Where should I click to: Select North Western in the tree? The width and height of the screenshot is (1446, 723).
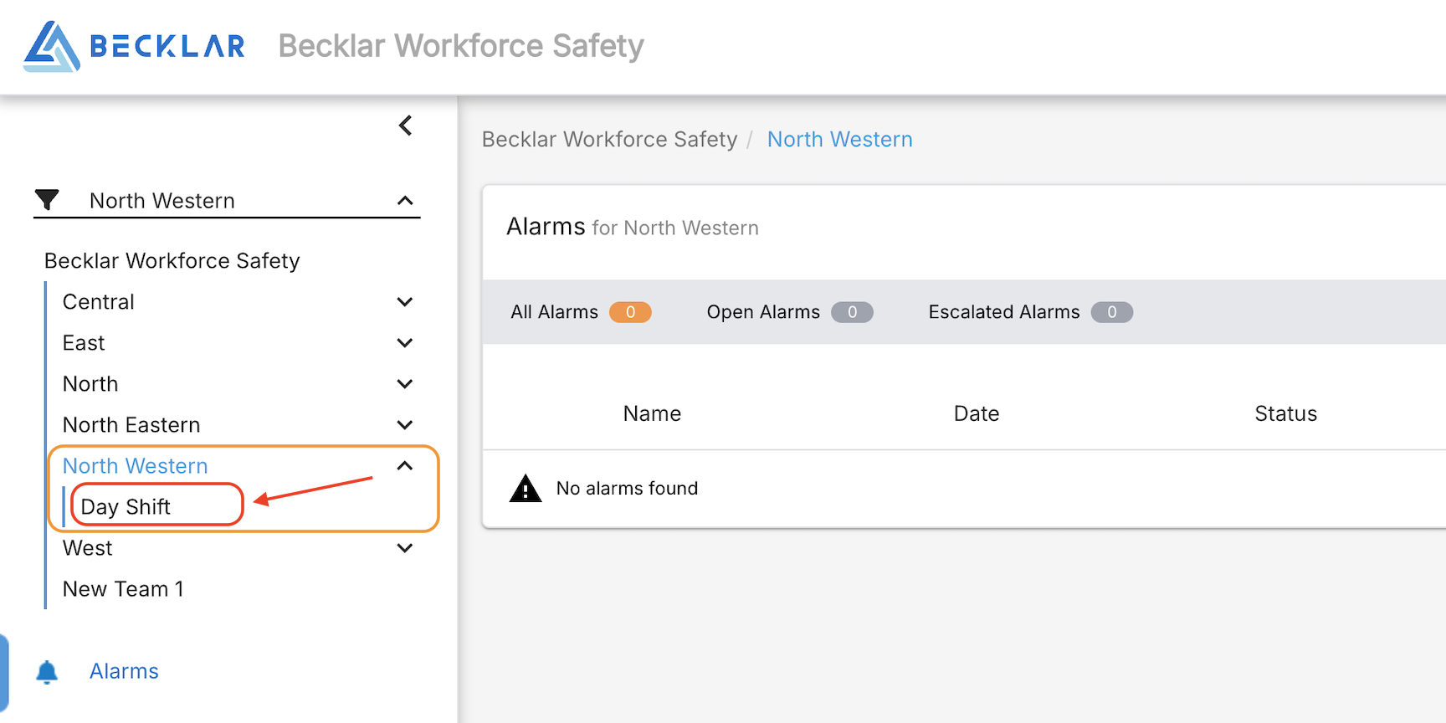point(136,466)
